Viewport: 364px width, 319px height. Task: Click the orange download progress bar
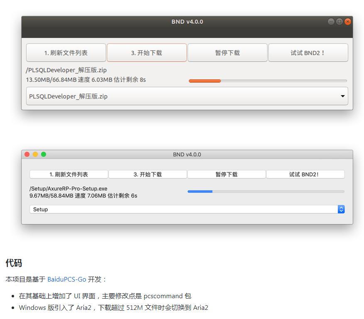point(205,81)
